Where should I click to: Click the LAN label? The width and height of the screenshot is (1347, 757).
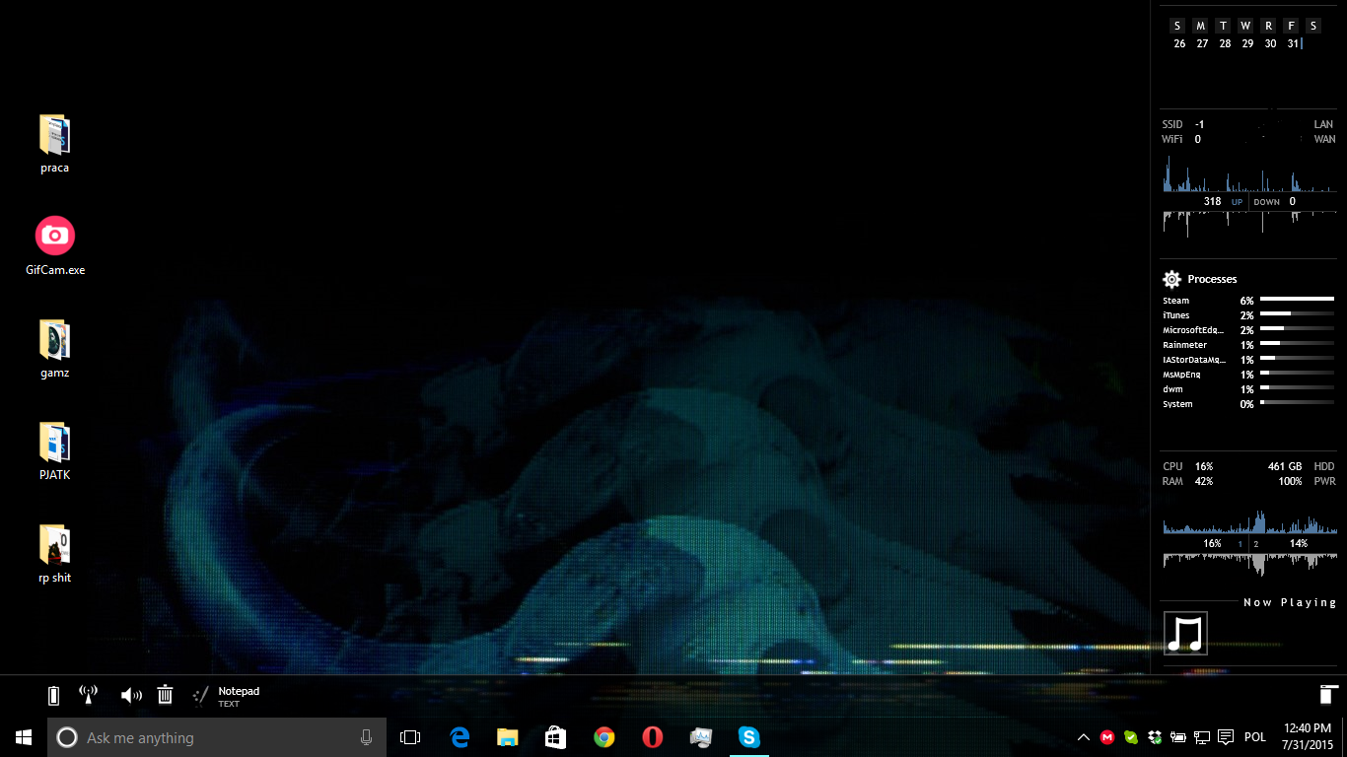pyautogui.click(x=1323, y=124)
